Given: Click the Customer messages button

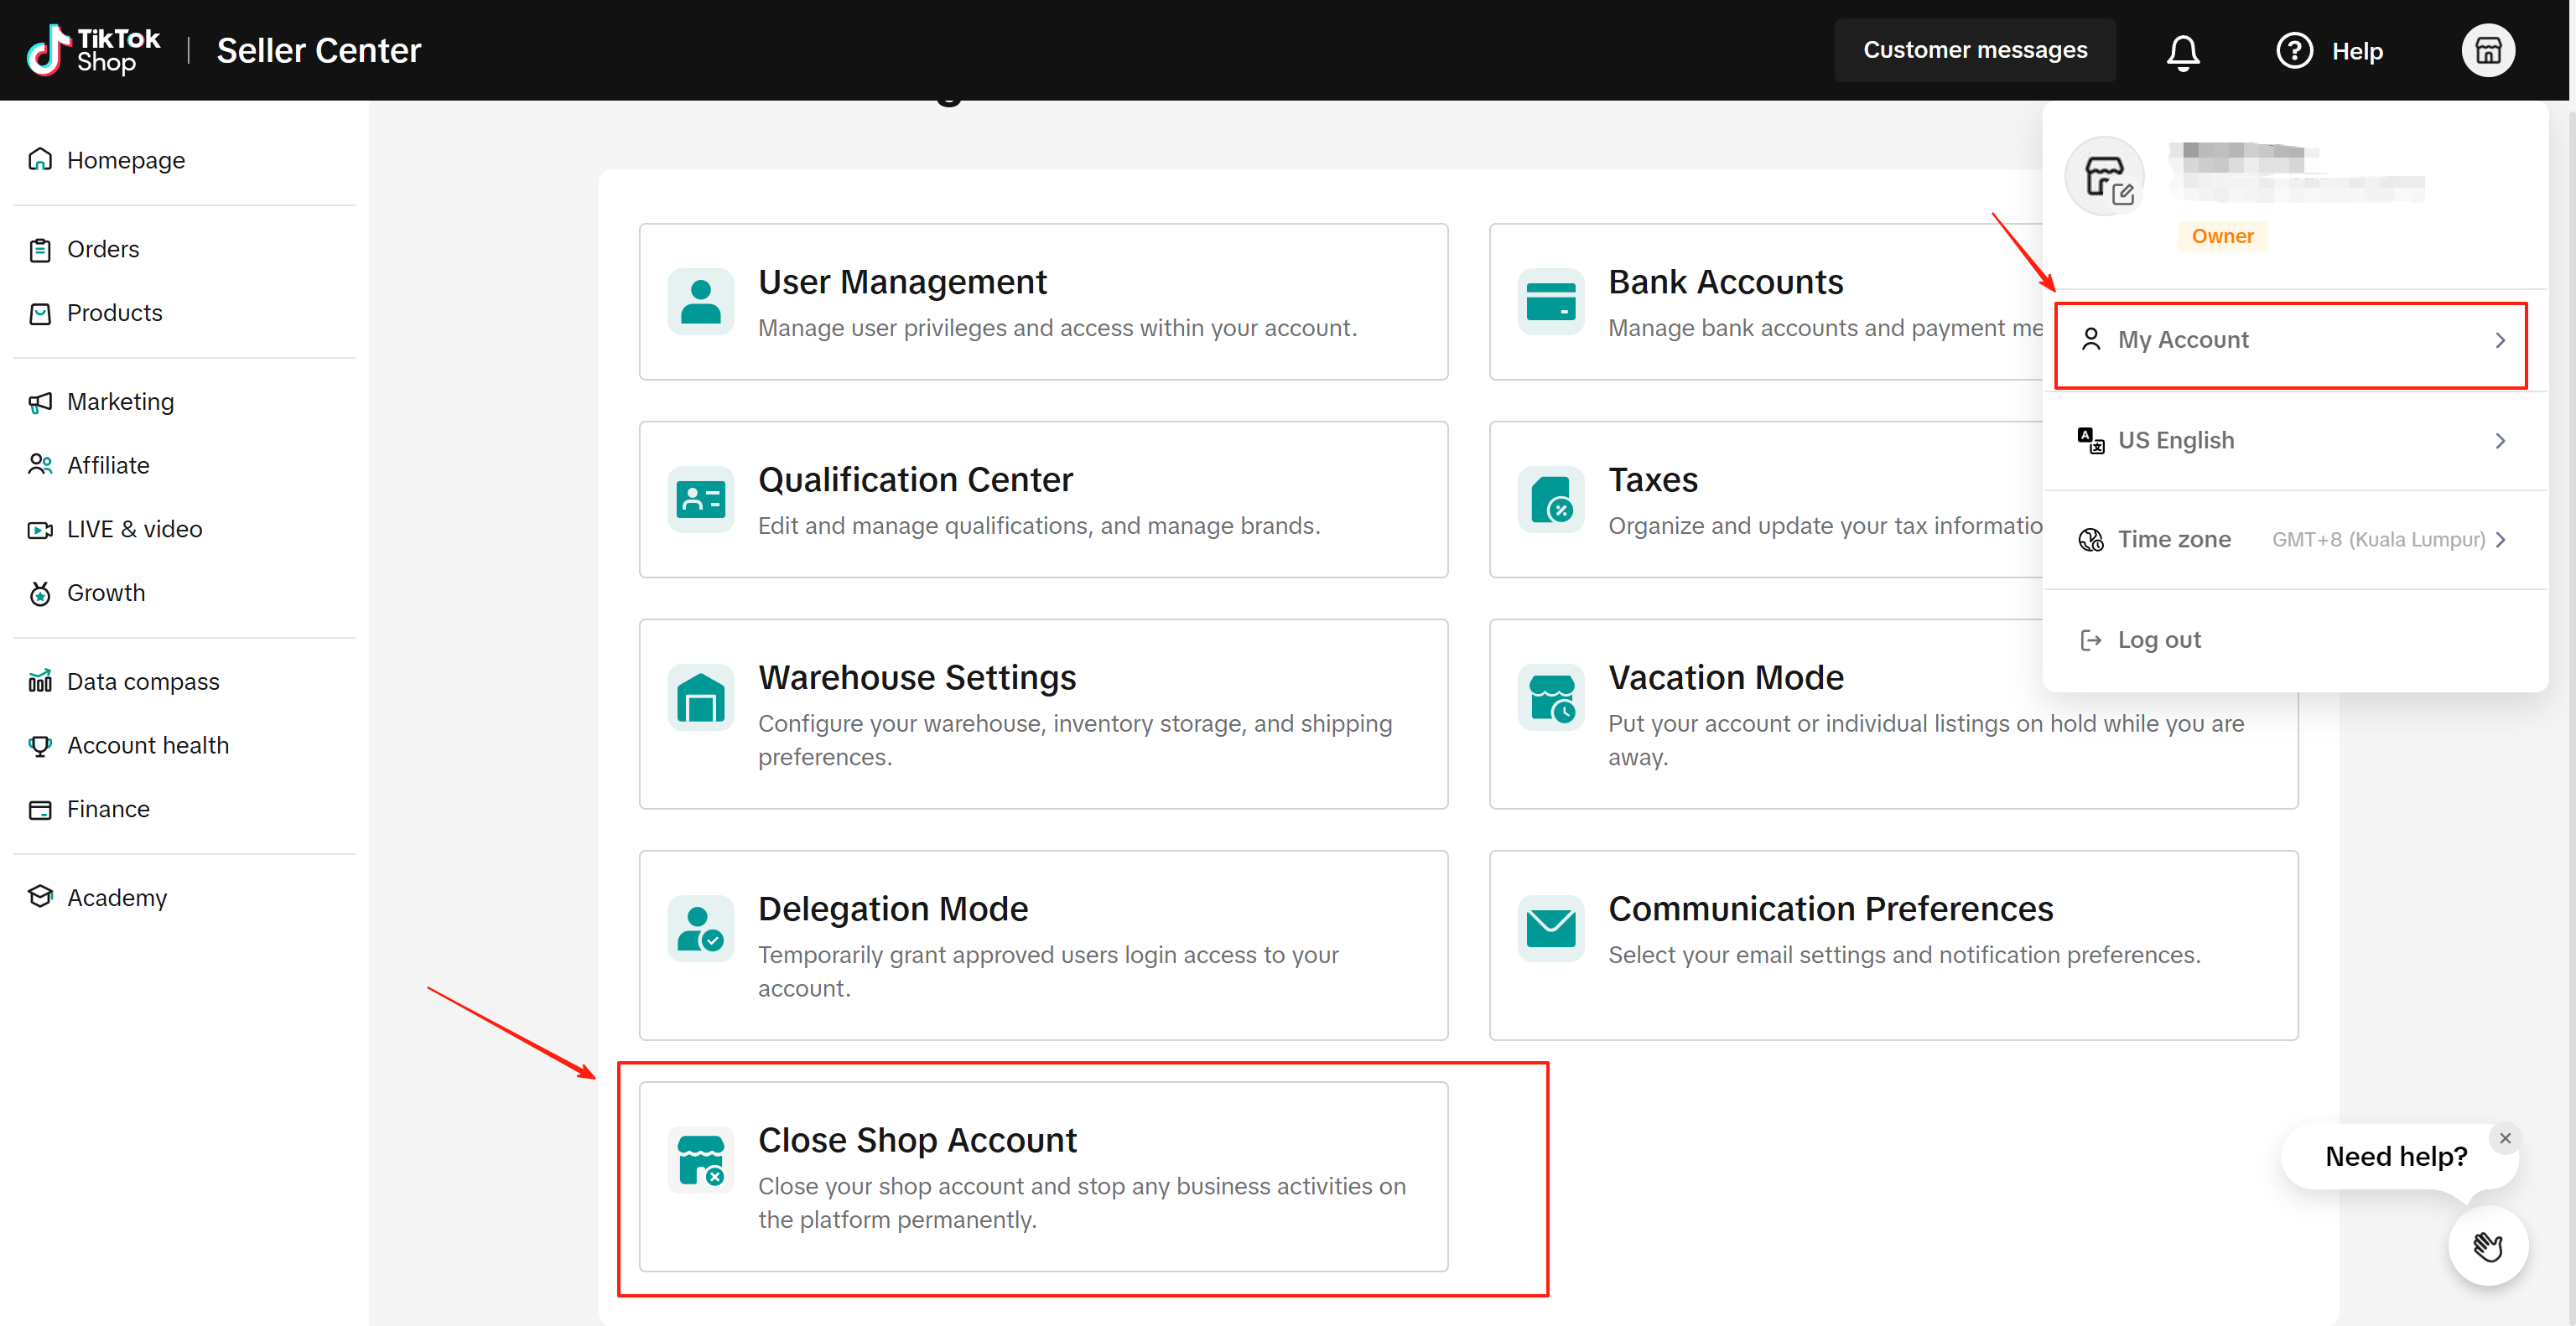Looking at the screenshot, I should point(1974,51).
